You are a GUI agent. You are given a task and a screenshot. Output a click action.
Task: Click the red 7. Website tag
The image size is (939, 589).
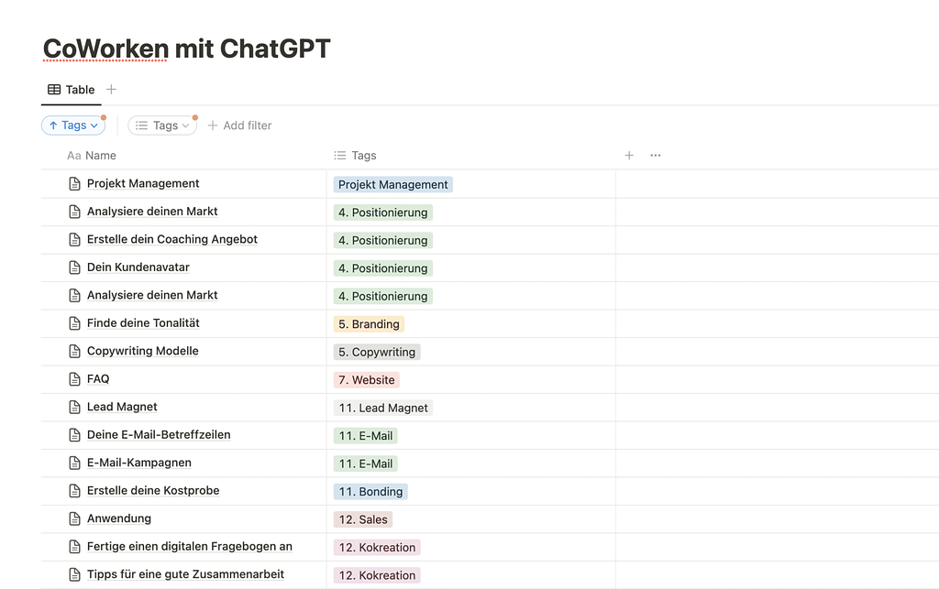click(366, 380)
